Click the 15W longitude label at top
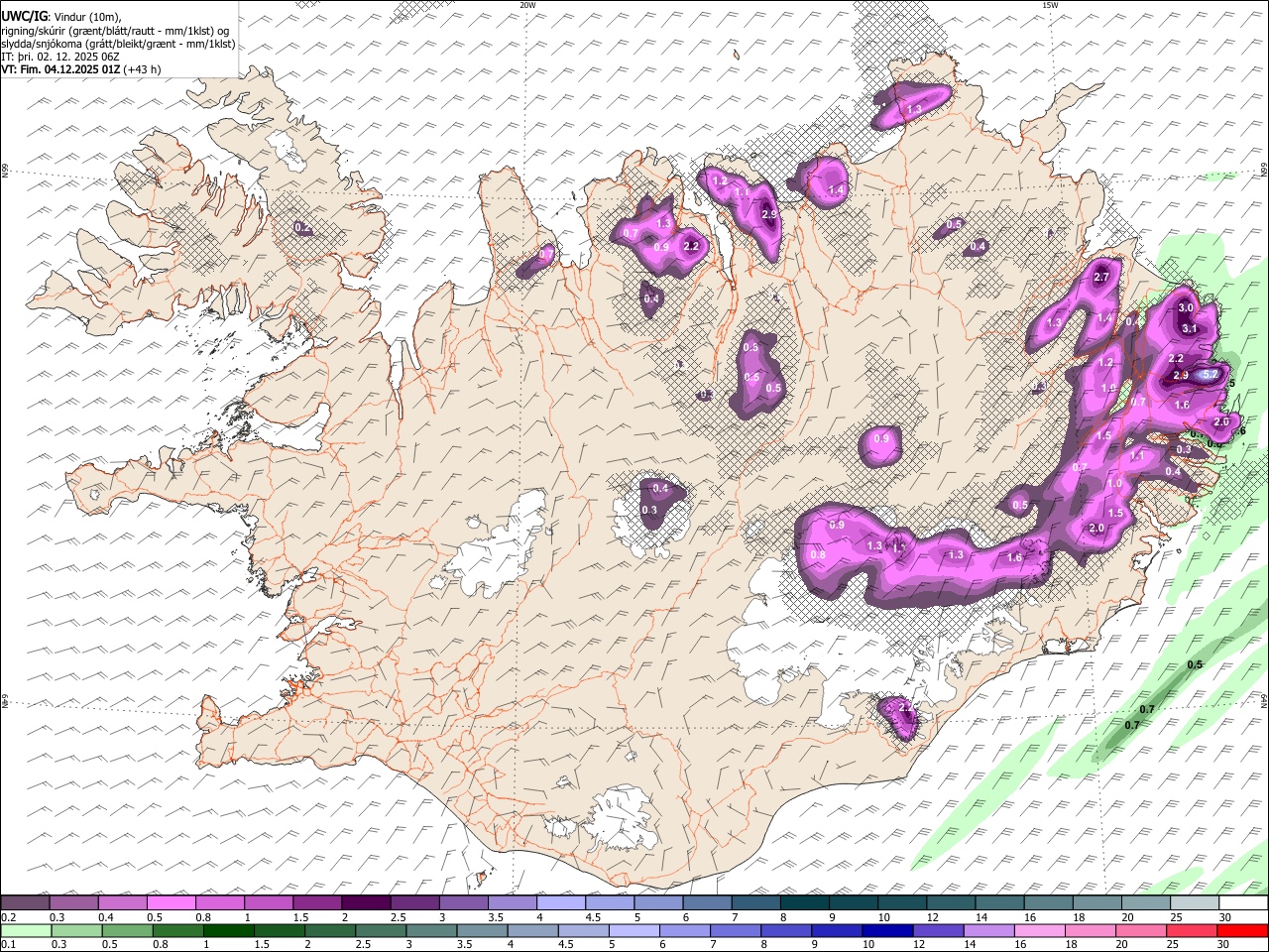 pyautogui.click(x=1050, y=6)
